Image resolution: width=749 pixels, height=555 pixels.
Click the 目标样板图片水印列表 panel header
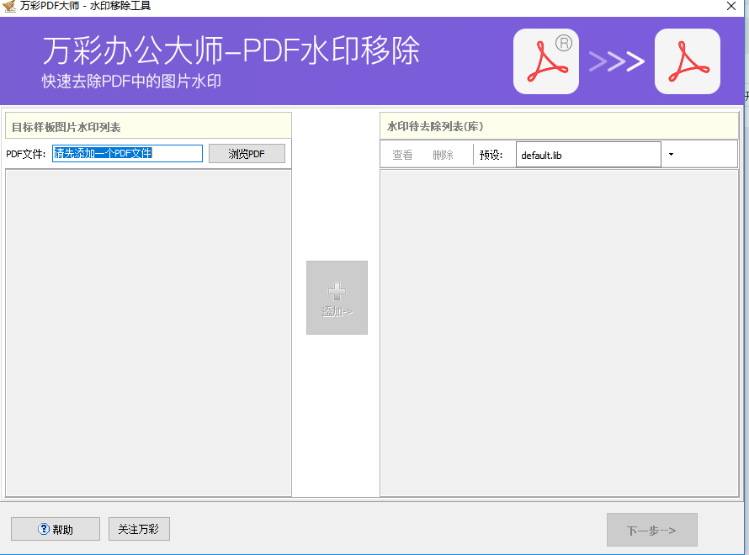148,126
